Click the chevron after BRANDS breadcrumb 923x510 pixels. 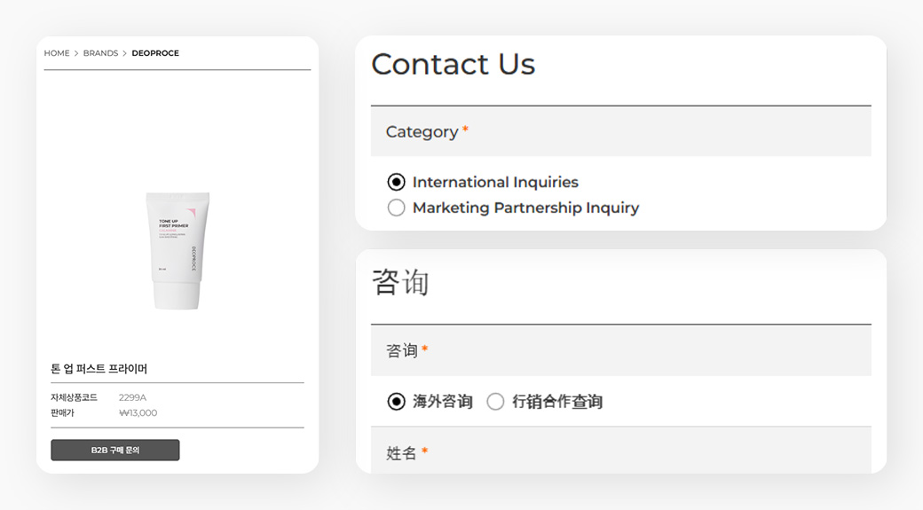125,53
